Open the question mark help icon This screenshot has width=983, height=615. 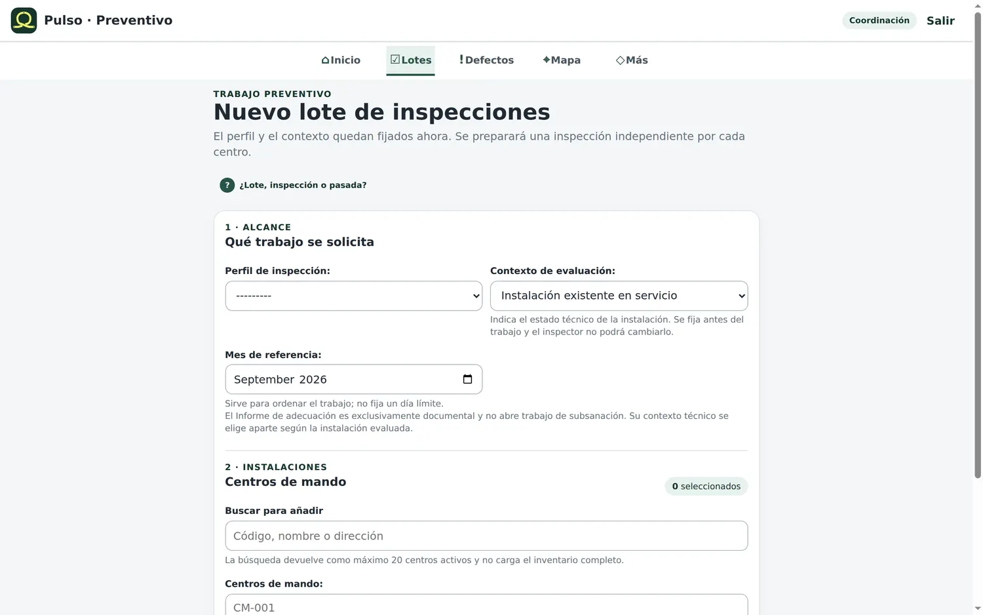tap(227, 185)
